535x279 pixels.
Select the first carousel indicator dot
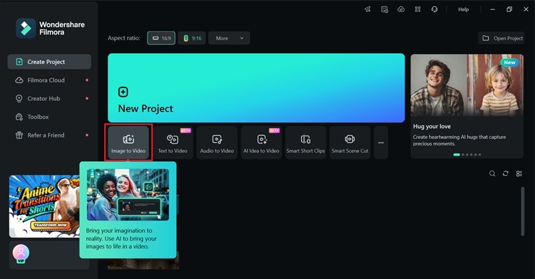pos(457,155)
